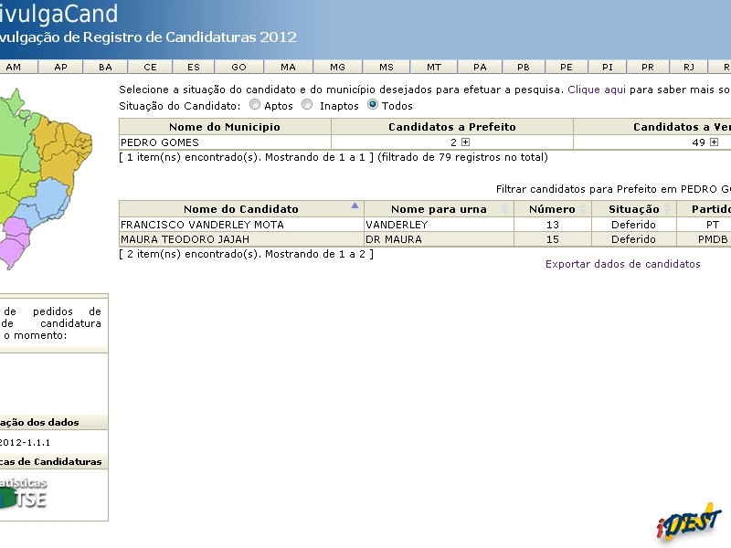Click the Southeast region on Brazil map
Screen dimensions: 731x548
tap(47, 201)
